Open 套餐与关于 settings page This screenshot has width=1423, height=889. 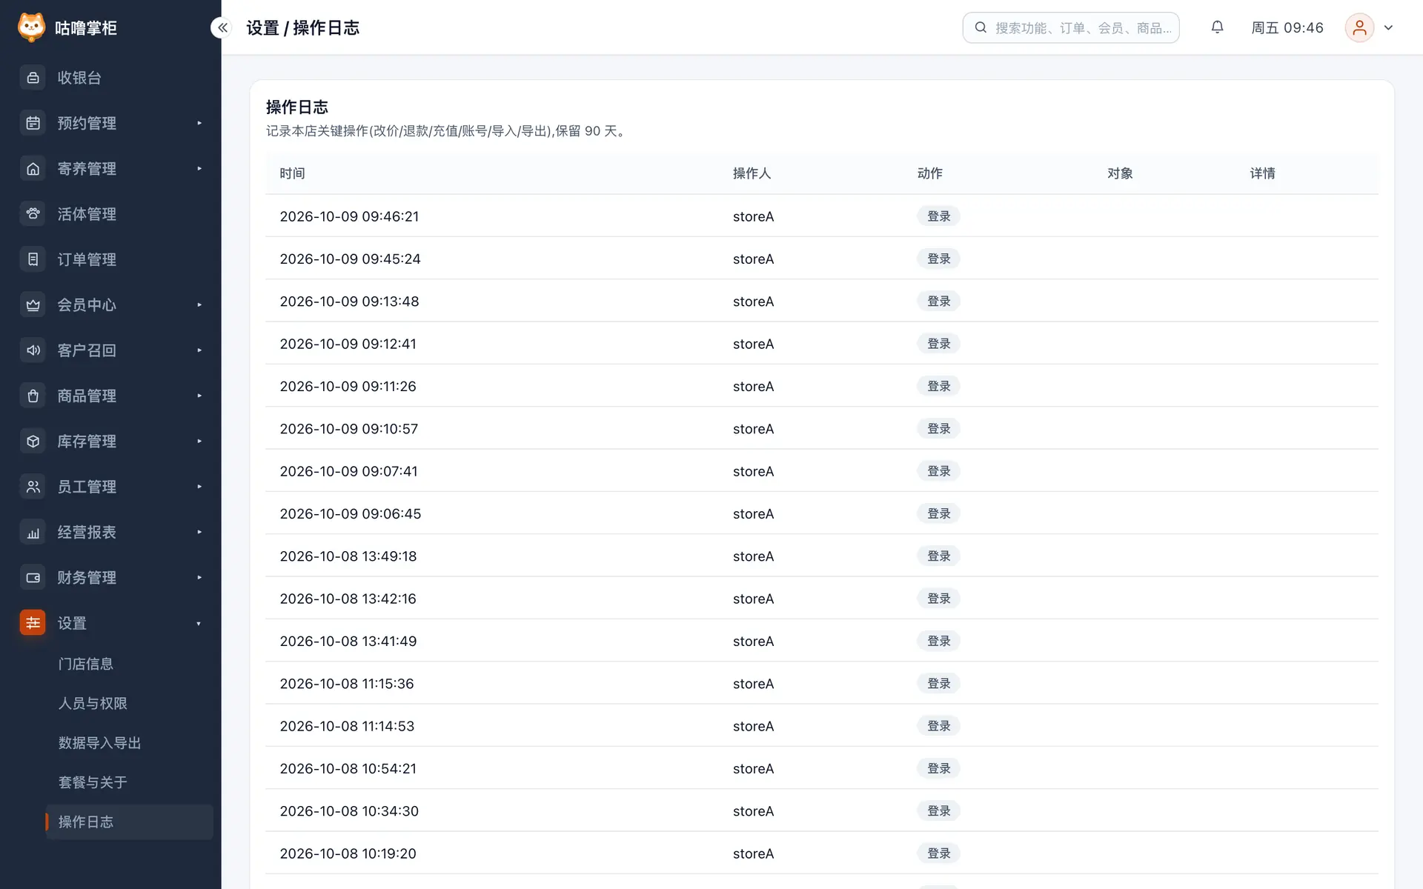pos(93,782)
